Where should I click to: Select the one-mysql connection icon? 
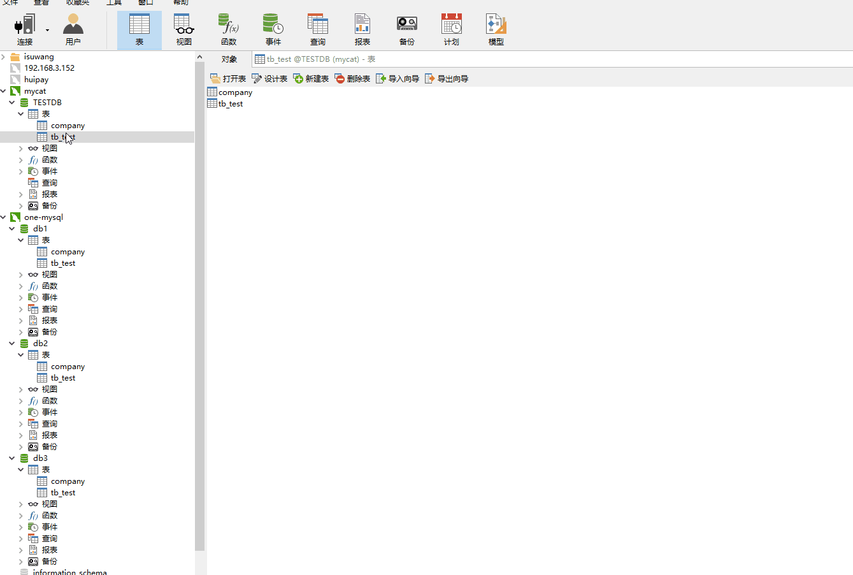[x=15, y=217]
